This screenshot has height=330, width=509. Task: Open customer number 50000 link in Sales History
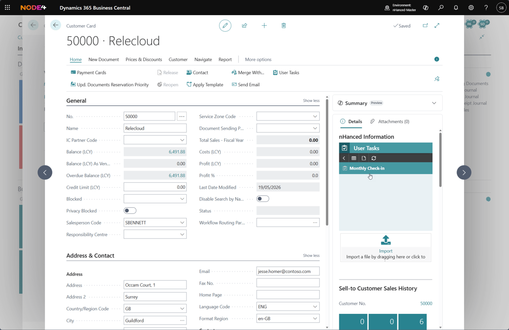[x=426, y=303]
